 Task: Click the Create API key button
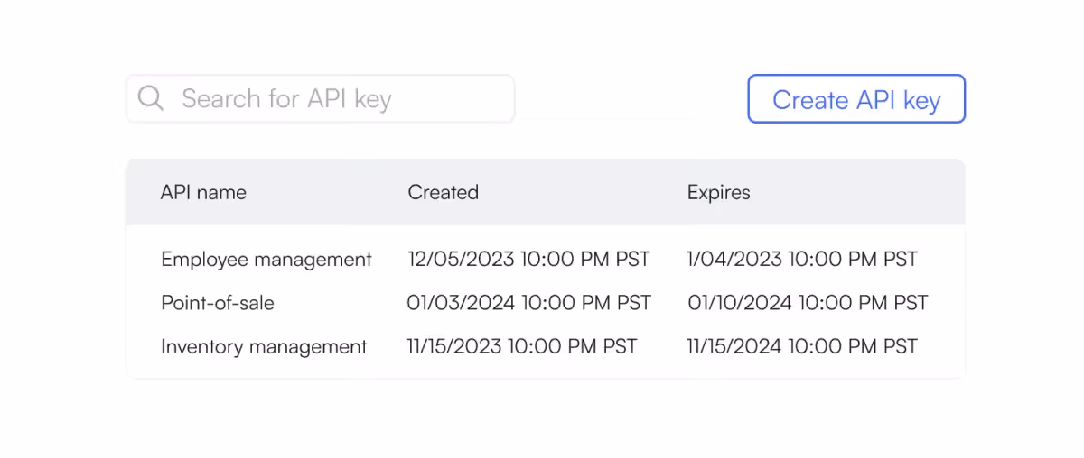[x=856, y=99]
